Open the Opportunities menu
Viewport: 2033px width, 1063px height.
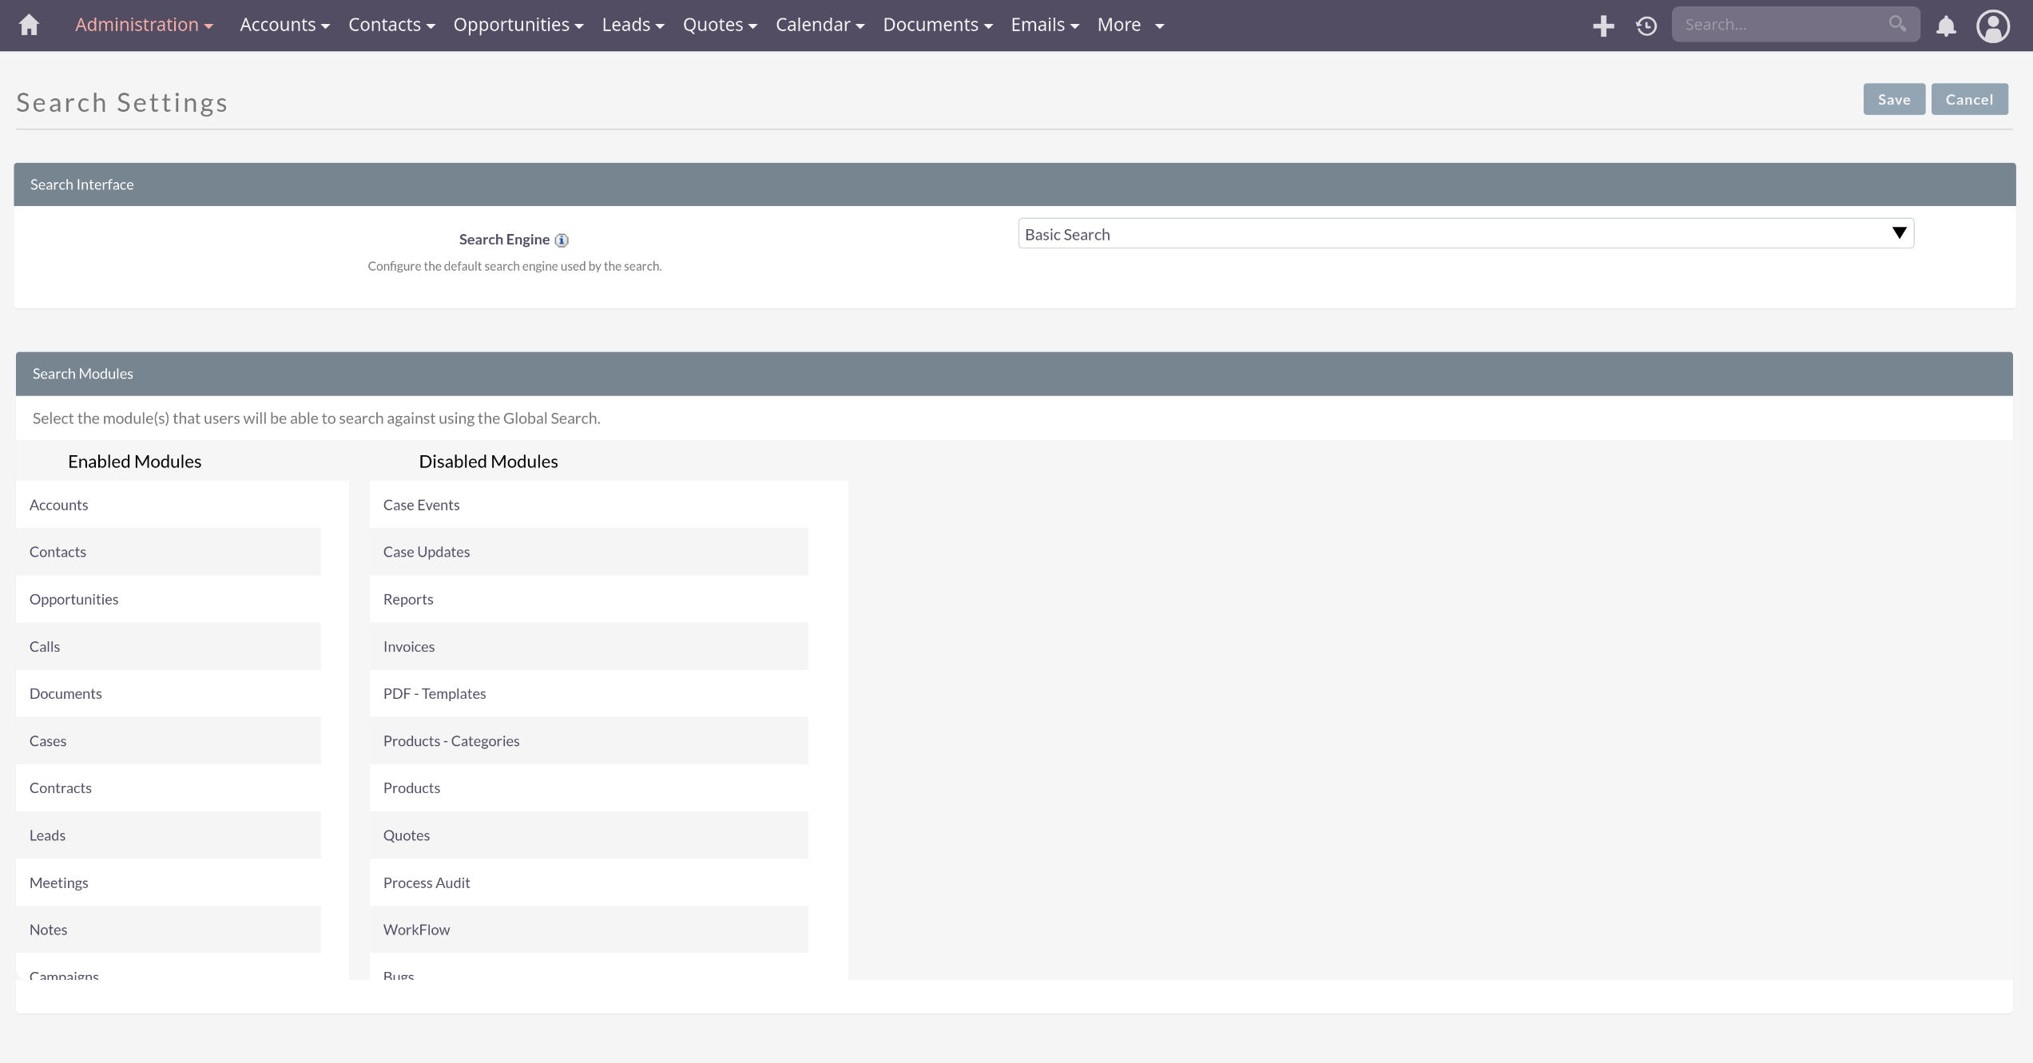click(518, 25)
